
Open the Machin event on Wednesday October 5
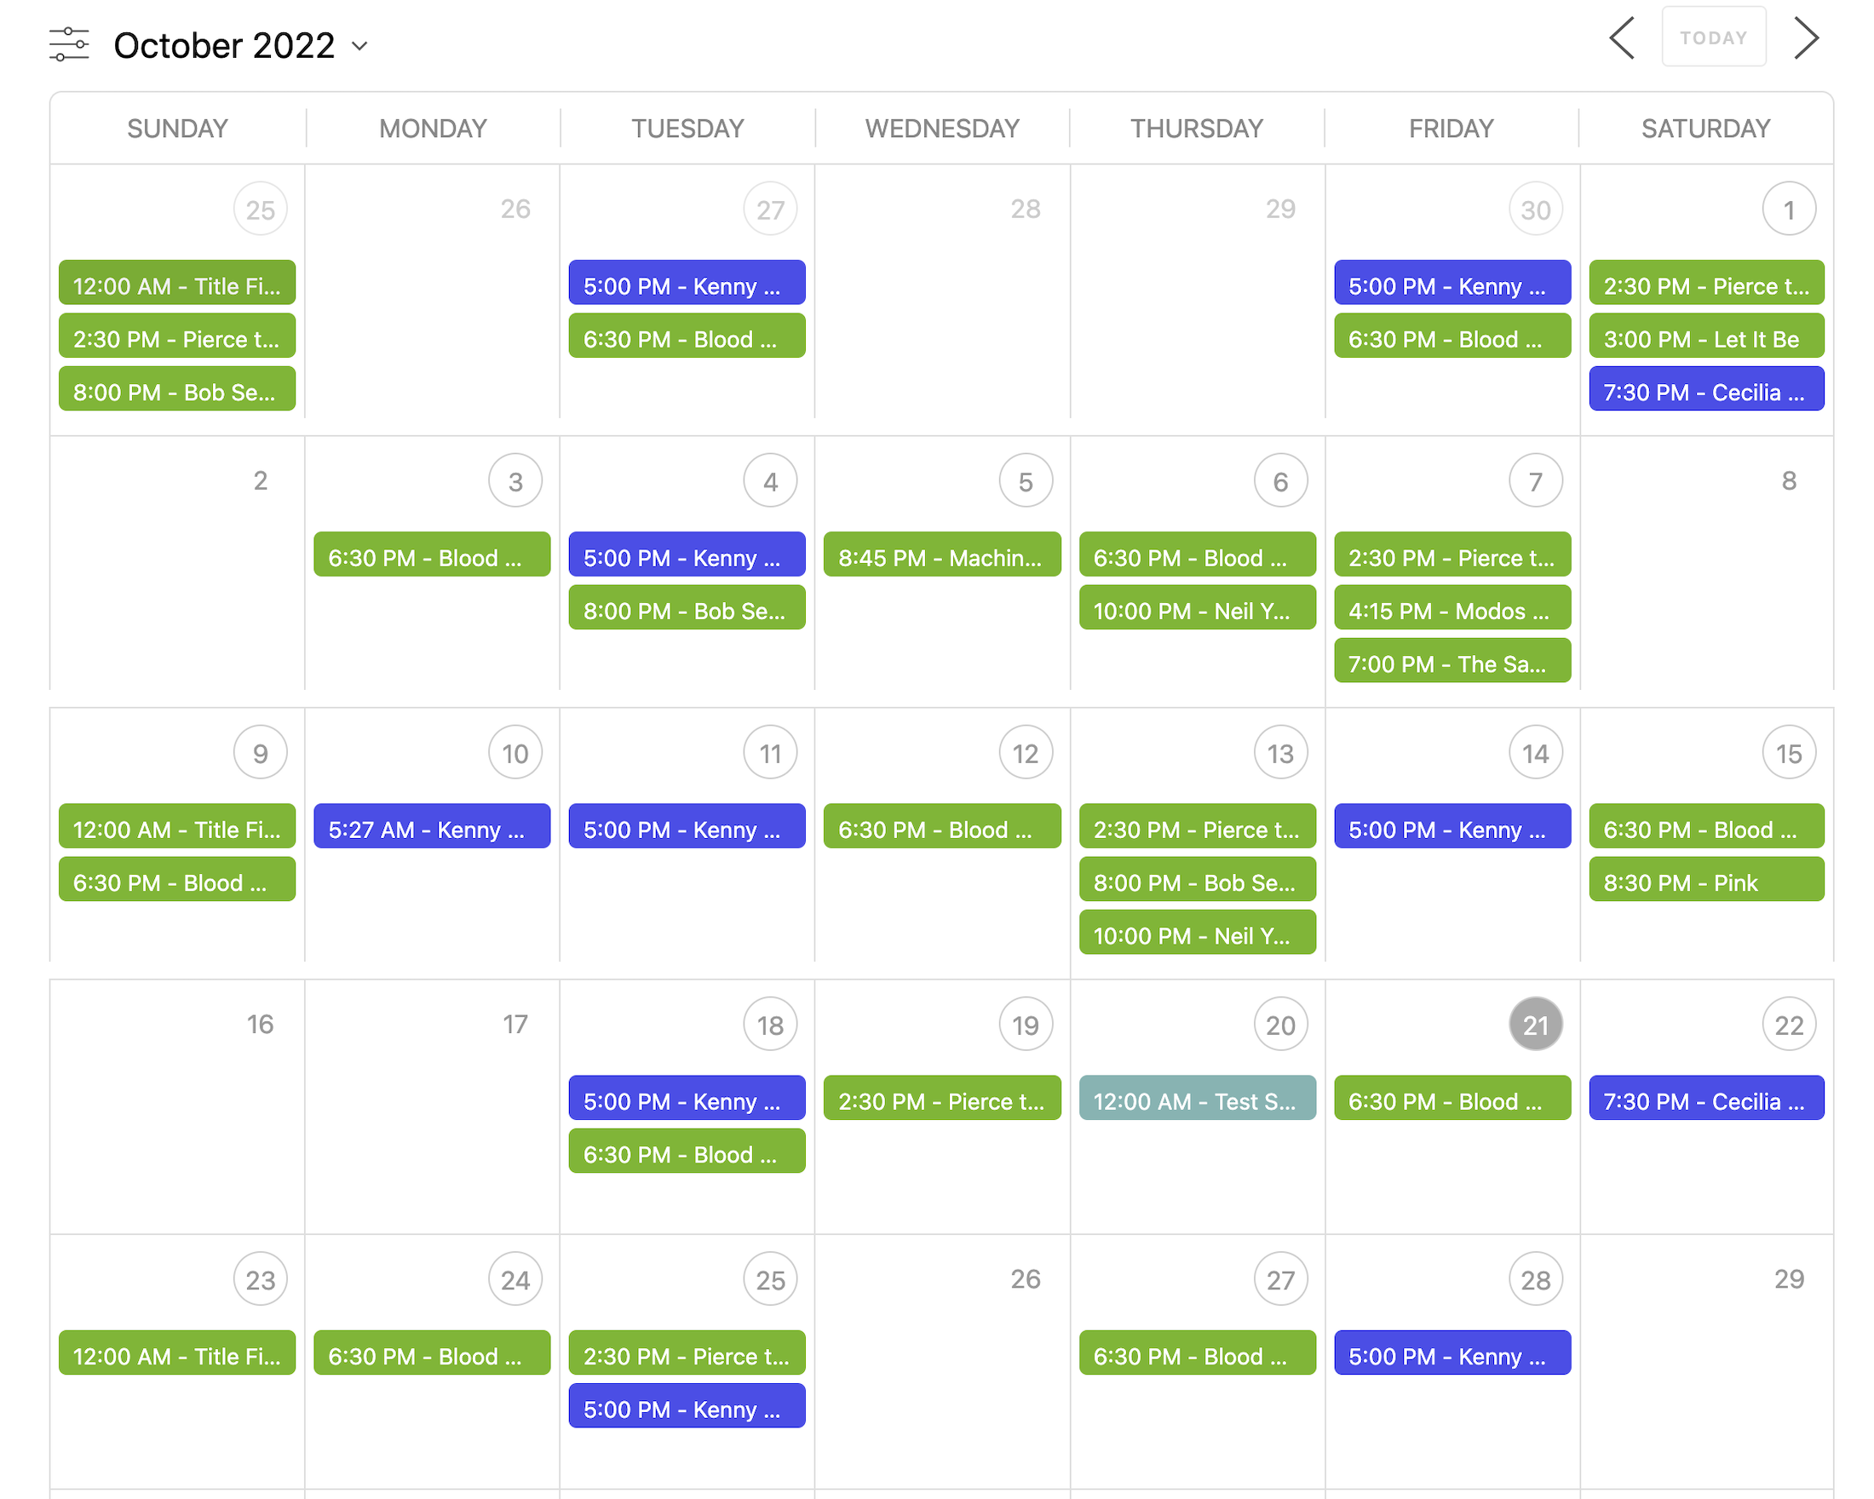[x=940, y=555]
